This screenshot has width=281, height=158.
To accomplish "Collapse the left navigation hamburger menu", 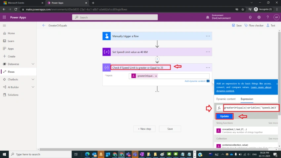I will tap(4, 25).
